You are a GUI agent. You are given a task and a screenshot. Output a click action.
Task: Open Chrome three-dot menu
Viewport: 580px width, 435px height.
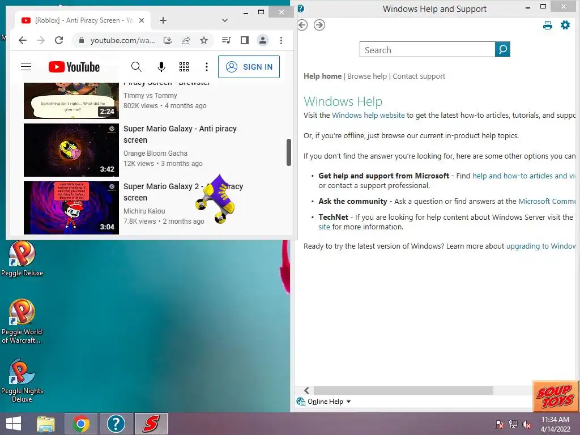coord(281,40)
